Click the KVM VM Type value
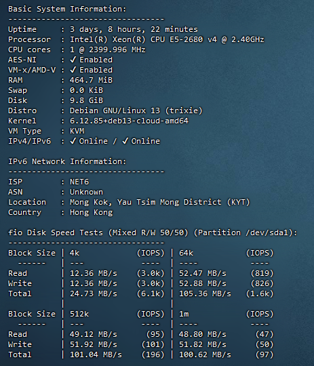This screenshot has height=366, width=314. coord(77,131)
